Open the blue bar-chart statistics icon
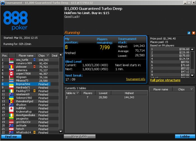The image size is (196, 141). point(189,33)
